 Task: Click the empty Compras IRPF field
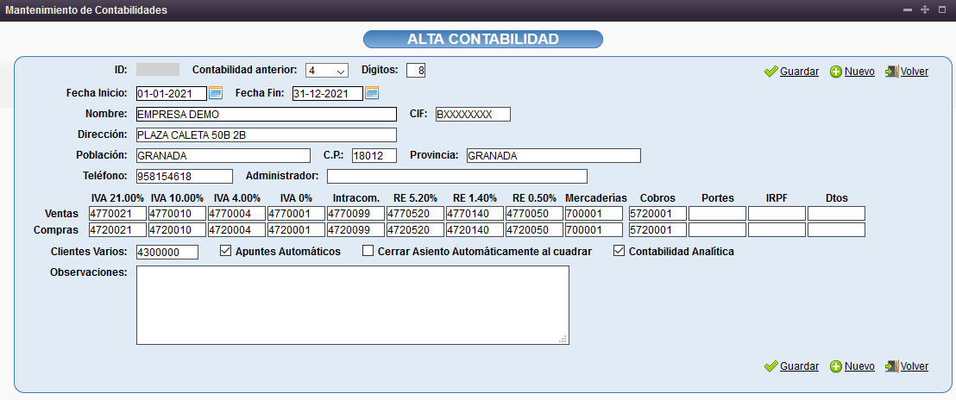tap(777, 230)
